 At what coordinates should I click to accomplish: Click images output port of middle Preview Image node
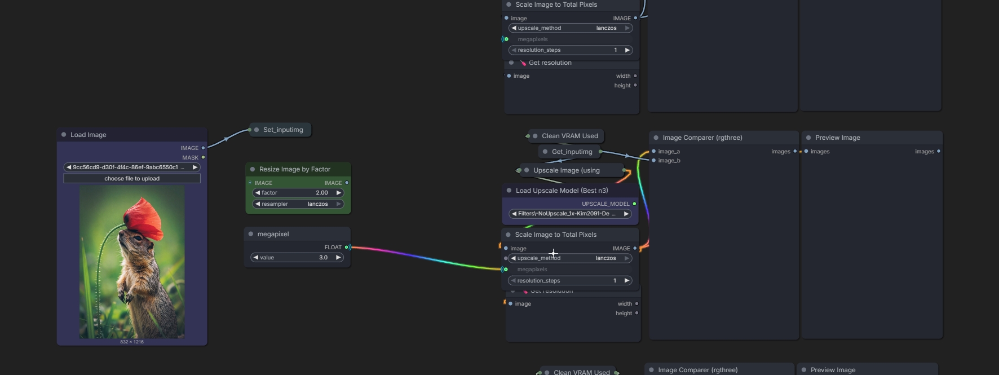[938, 151]
